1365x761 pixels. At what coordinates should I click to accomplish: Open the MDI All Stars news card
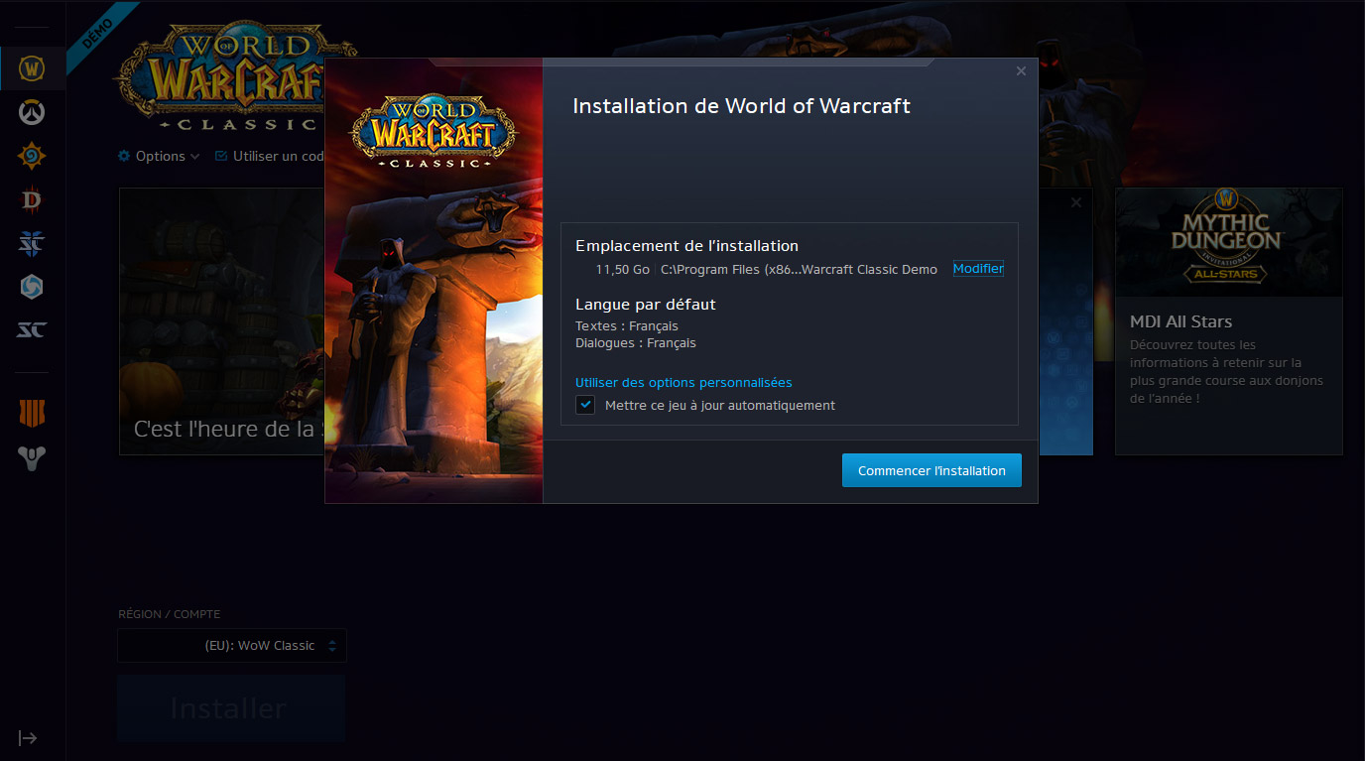1228,321
